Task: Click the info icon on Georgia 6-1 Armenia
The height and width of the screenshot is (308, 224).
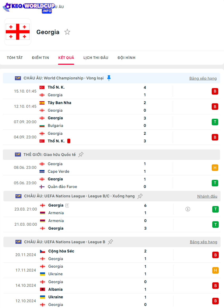Action: (x=188, y=209)
